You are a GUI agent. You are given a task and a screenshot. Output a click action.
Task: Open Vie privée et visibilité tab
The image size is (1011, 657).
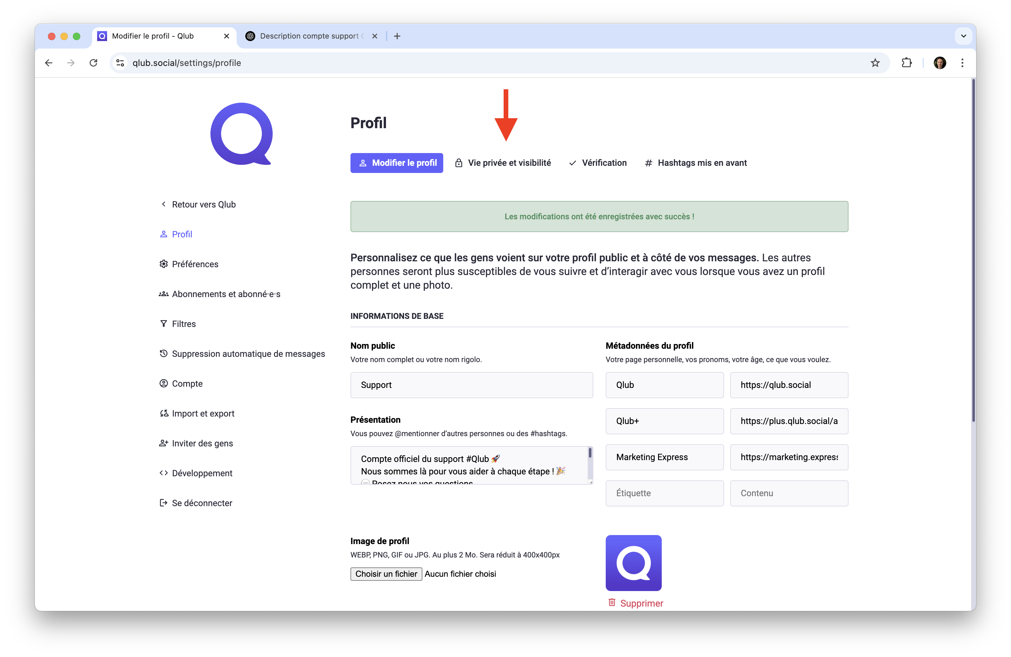click(503, 163)
